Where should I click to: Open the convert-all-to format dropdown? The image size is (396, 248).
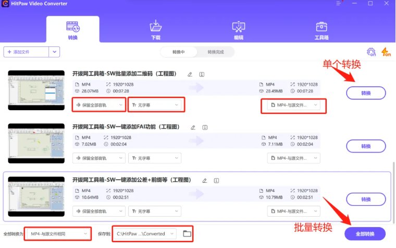pyautogui.click(x=58, y=234)
